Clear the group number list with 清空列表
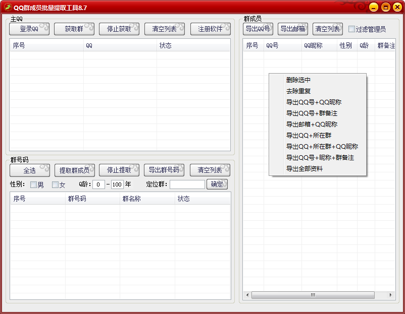This screenshot has height=314, width=405. pyautogui.click(x=210, y=170)
